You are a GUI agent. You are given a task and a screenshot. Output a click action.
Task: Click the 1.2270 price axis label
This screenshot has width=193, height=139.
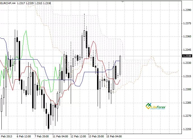187,116
